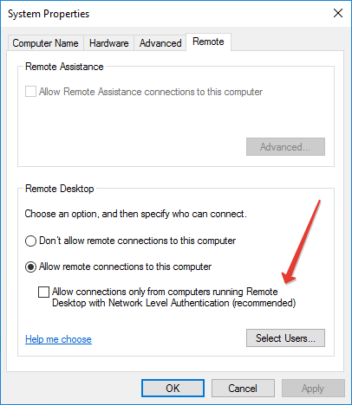
Task: Click the "Choose an option" instruction text
Action: pos(135,214)
